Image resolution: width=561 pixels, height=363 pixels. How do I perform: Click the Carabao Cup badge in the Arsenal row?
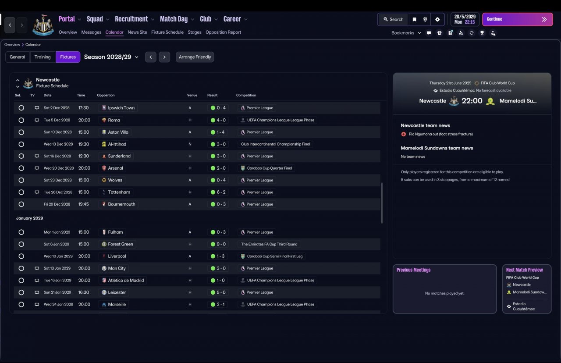243,168
